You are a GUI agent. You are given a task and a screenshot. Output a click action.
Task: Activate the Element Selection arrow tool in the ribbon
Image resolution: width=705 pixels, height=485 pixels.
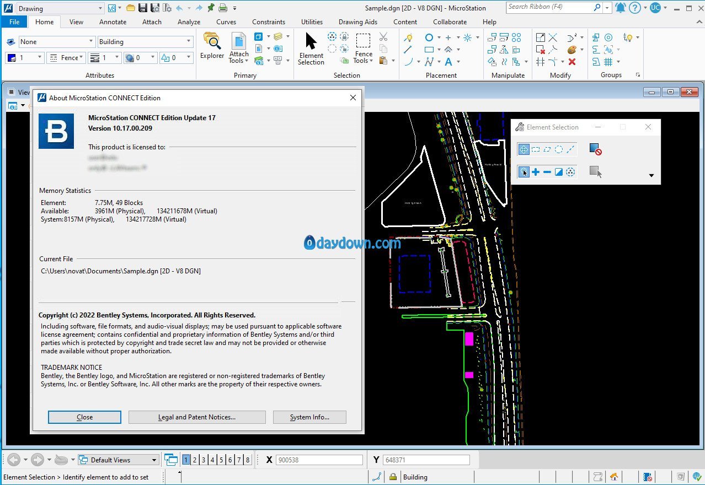[311, 48]
